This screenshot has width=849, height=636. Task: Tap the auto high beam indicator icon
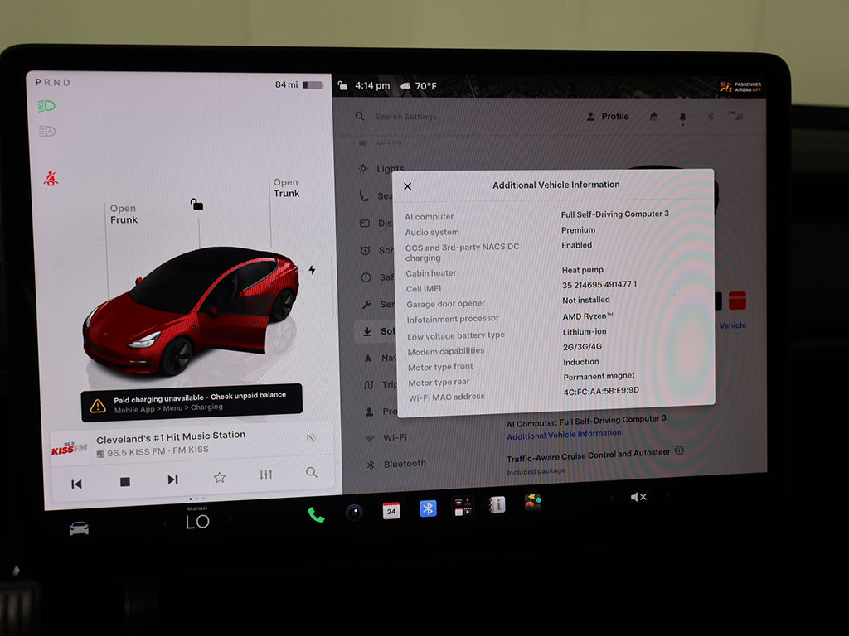[x=47, y=132]
